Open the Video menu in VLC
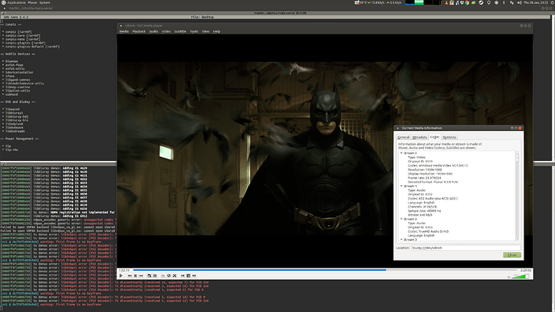 166,31
